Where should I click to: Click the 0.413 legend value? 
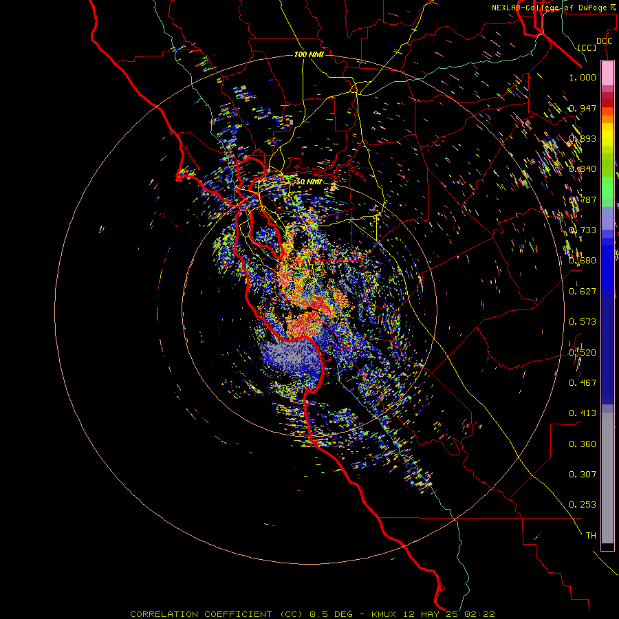[x=583, y=413]
